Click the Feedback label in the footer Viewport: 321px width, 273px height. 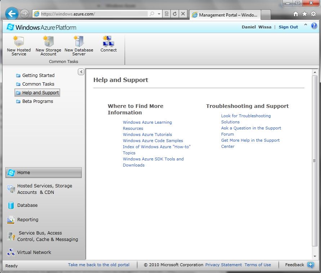(295, 265)
